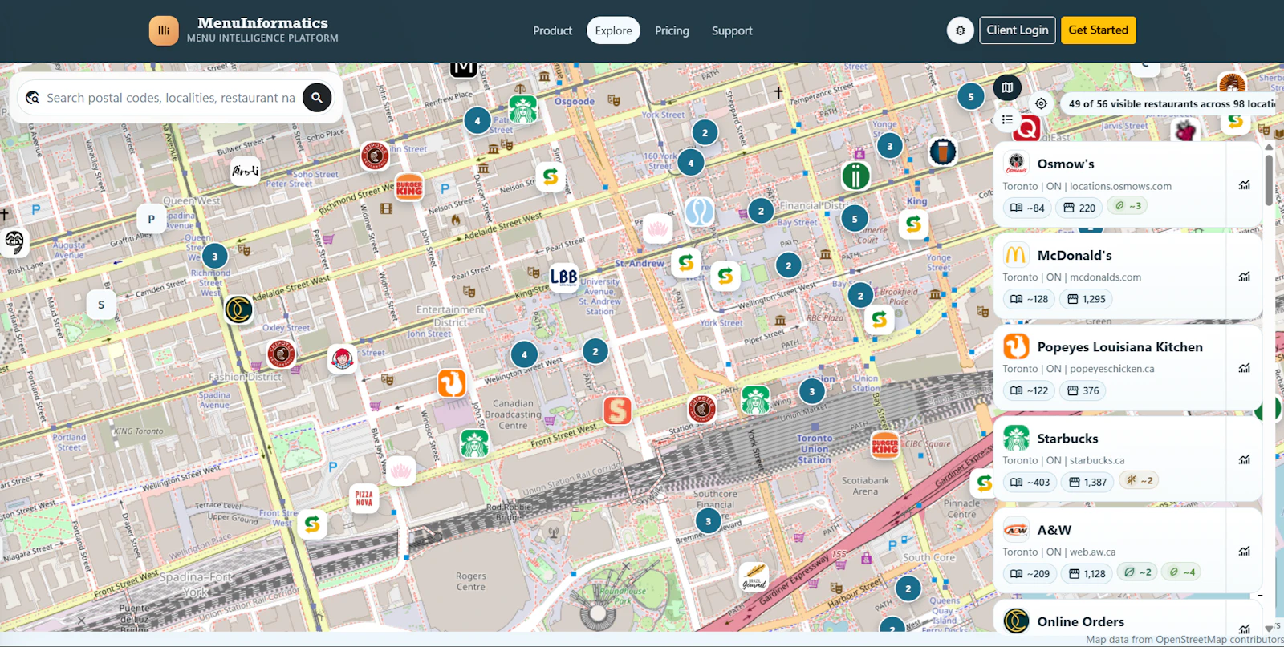This screenshot has width=1284, height=647.
Task: Select the blue lotus map marker
Action: 699,212
